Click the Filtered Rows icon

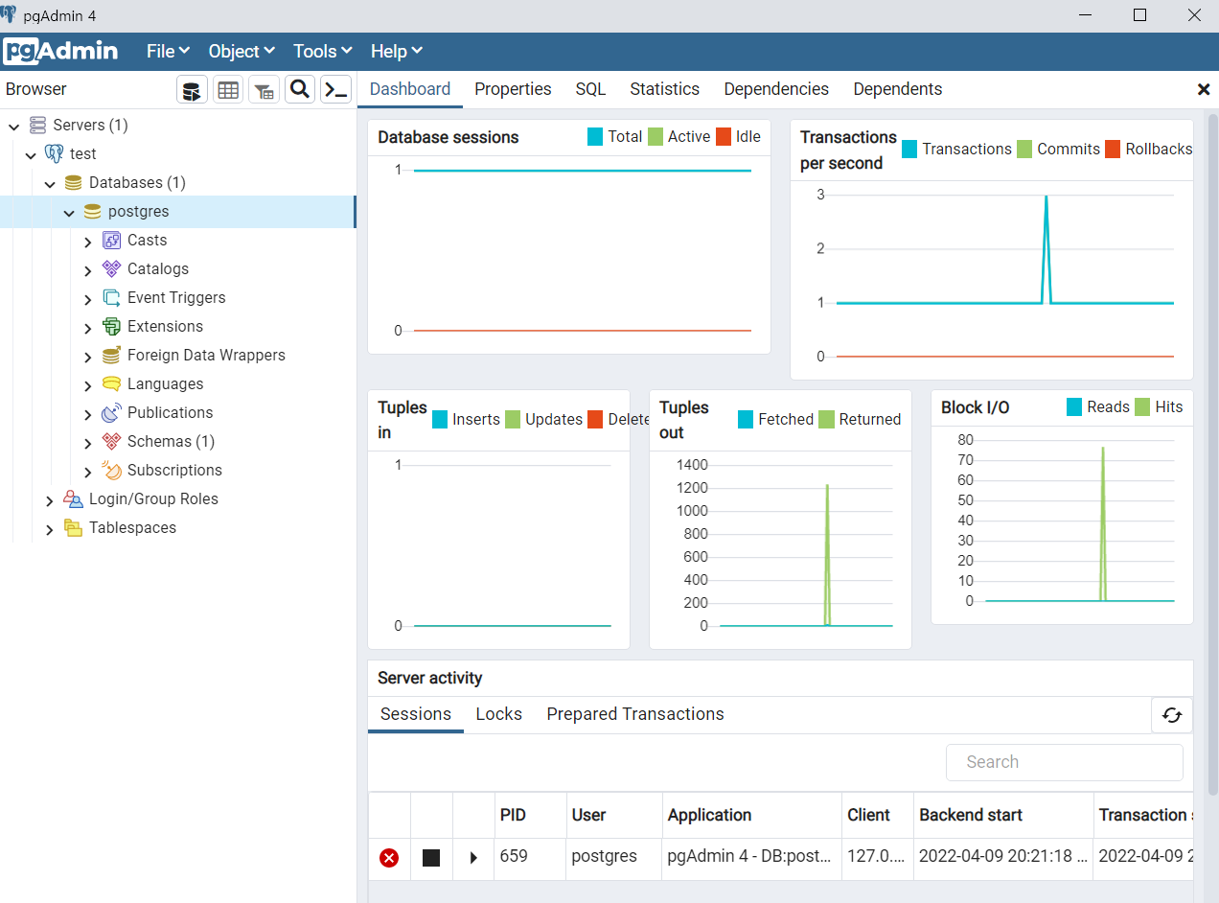tap(264, 90)
